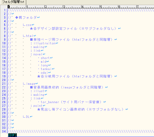Click the [EOF] marker
Image resolution: width=154 pixels, height=137 pixels.
(x=12, y=135)
